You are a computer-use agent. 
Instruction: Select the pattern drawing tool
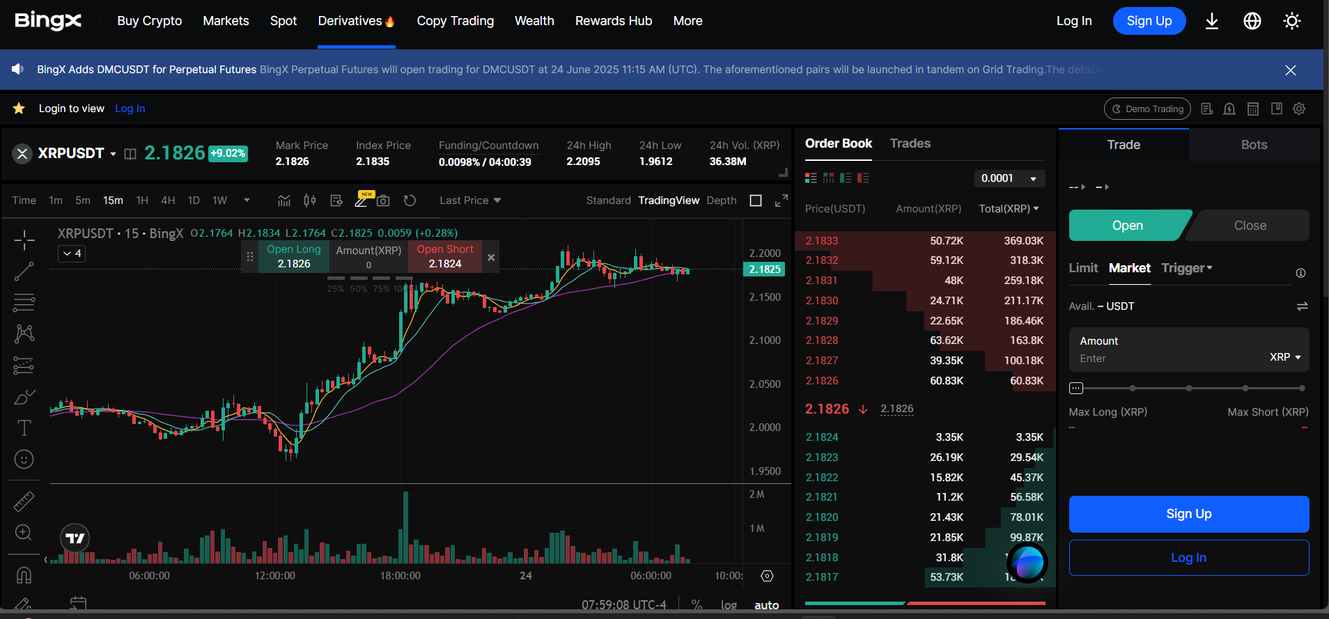pyautogui.click(x=24, y=334)
